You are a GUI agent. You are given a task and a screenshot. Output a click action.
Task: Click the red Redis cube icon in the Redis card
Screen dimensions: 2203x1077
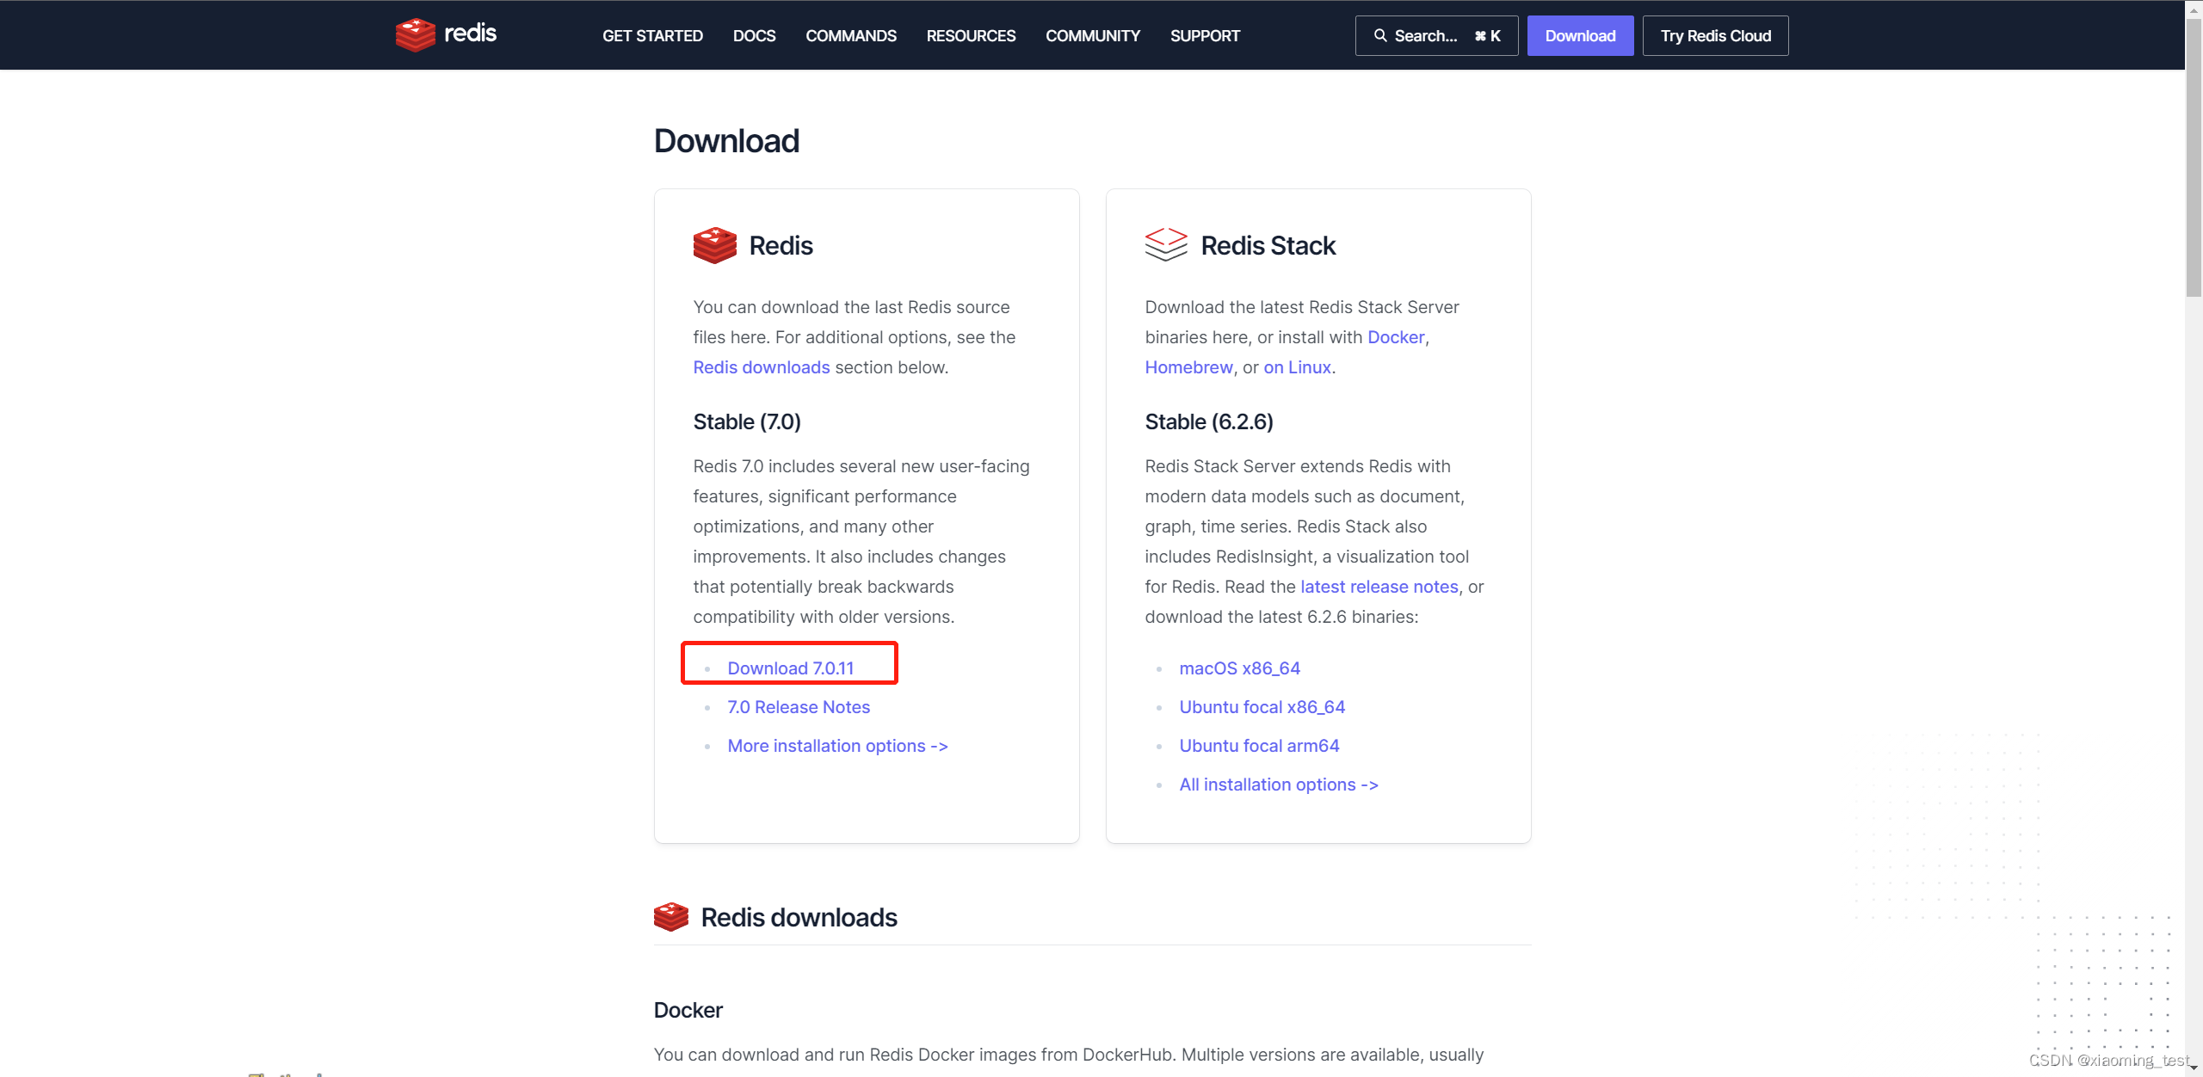click(x=714, y=245)
